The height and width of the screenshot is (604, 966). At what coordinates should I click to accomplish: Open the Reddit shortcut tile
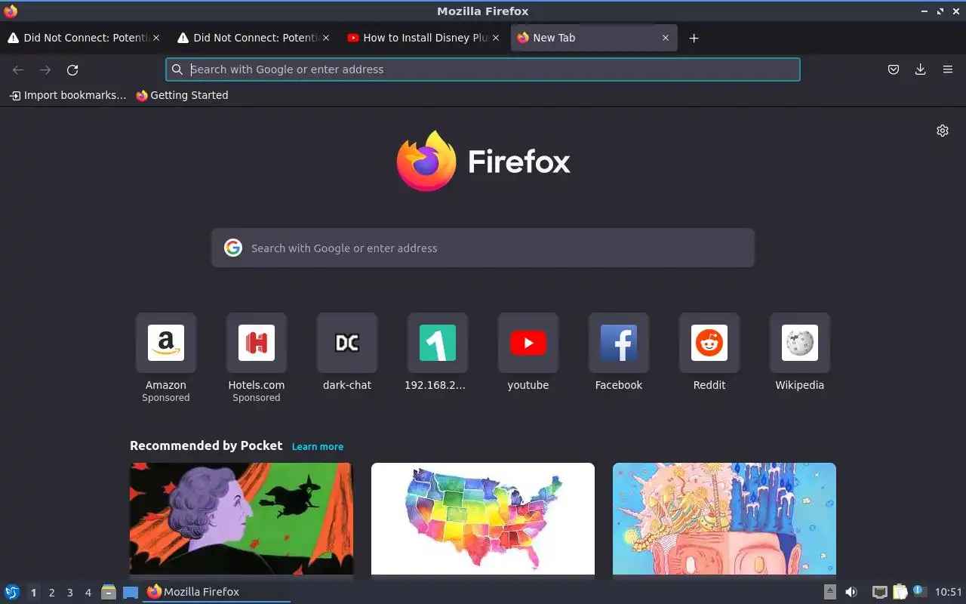709,343
